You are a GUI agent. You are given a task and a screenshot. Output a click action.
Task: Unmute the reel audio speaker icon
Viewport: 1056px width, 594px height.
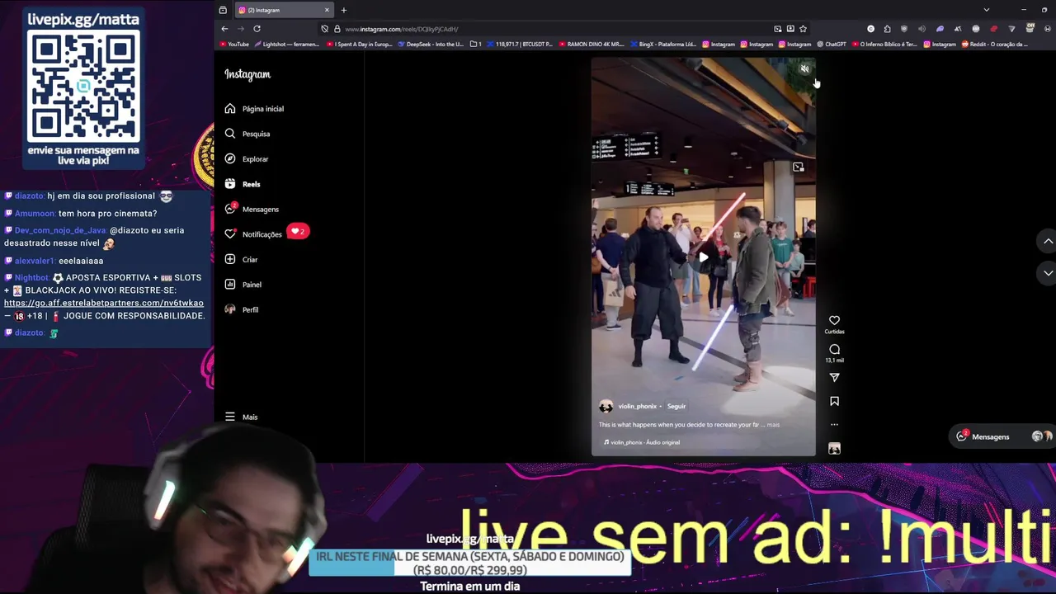(804, 69)
